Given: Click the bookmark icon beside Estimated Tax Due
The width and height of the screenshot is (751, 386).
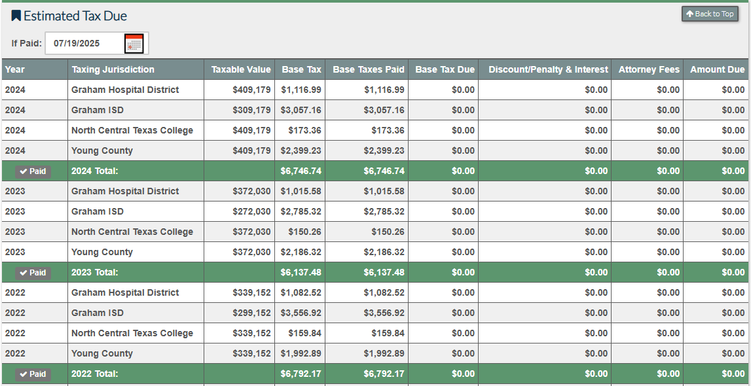Looking at the screenshot, I should click(x=16, y=16).
